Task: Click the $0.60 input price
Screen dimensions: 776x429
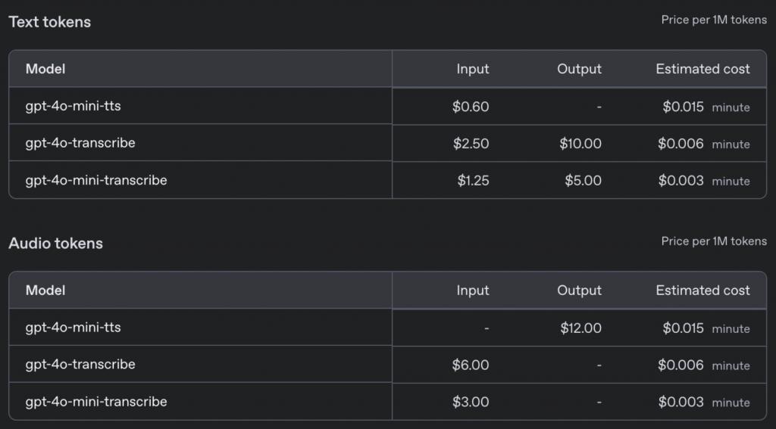Action: tap(470, 107)
